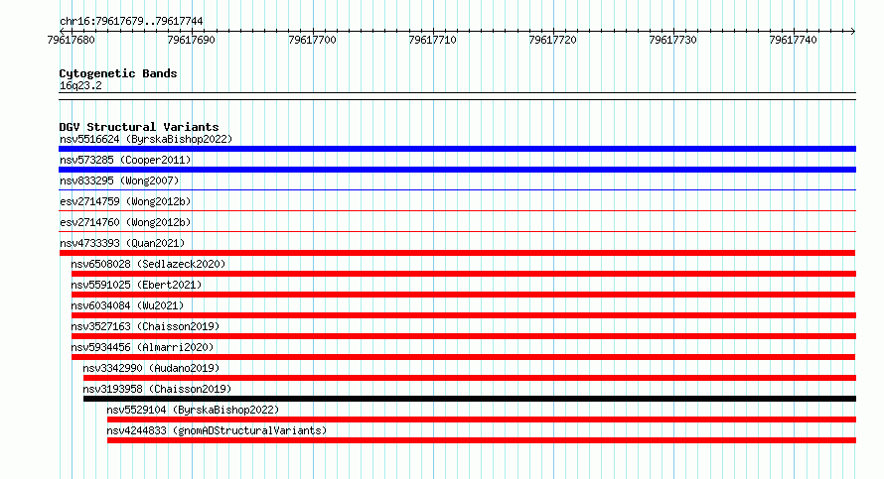
Task: Click red bar under nsv5591025
Action: (x=464, y=295)
